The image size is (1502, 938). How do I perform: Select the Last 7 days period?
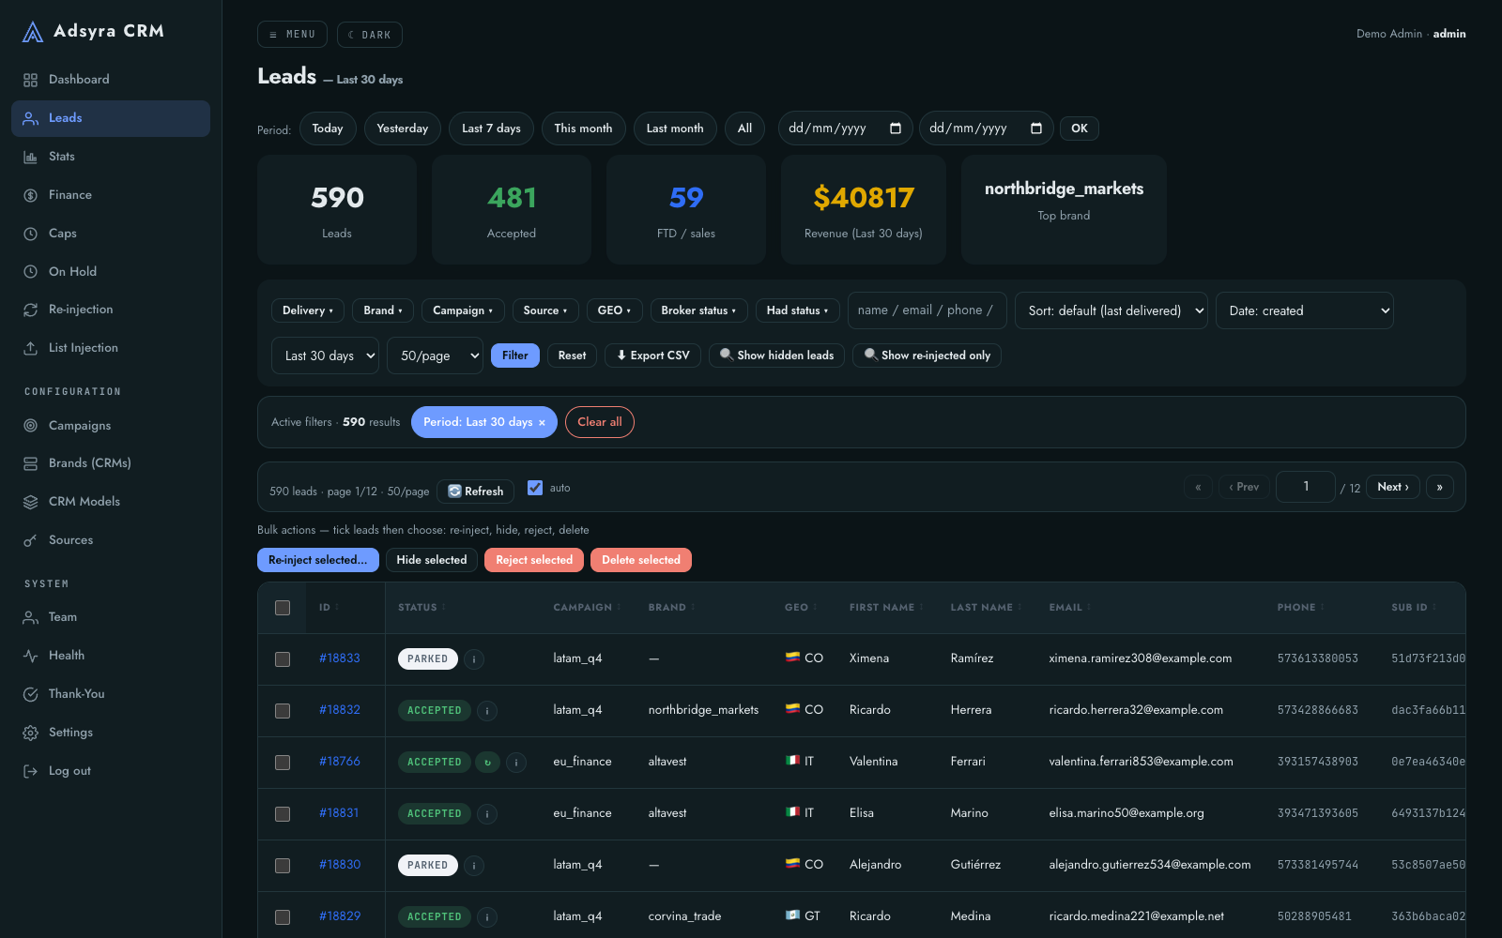pyautogui.click(x=491, y=129)
